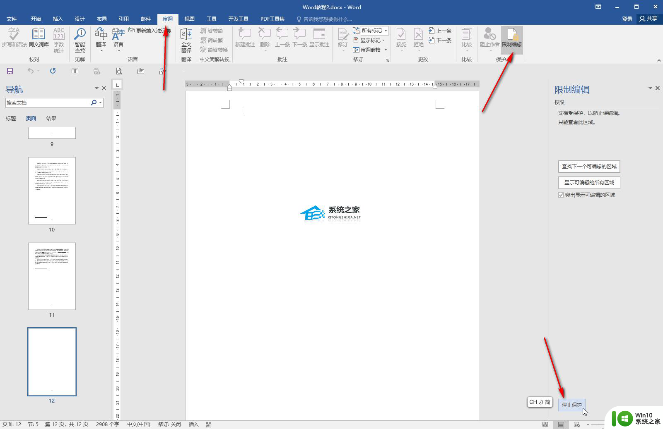
Task: Click next change (下一条) in Changes group
Action: (x=440, y=40)
